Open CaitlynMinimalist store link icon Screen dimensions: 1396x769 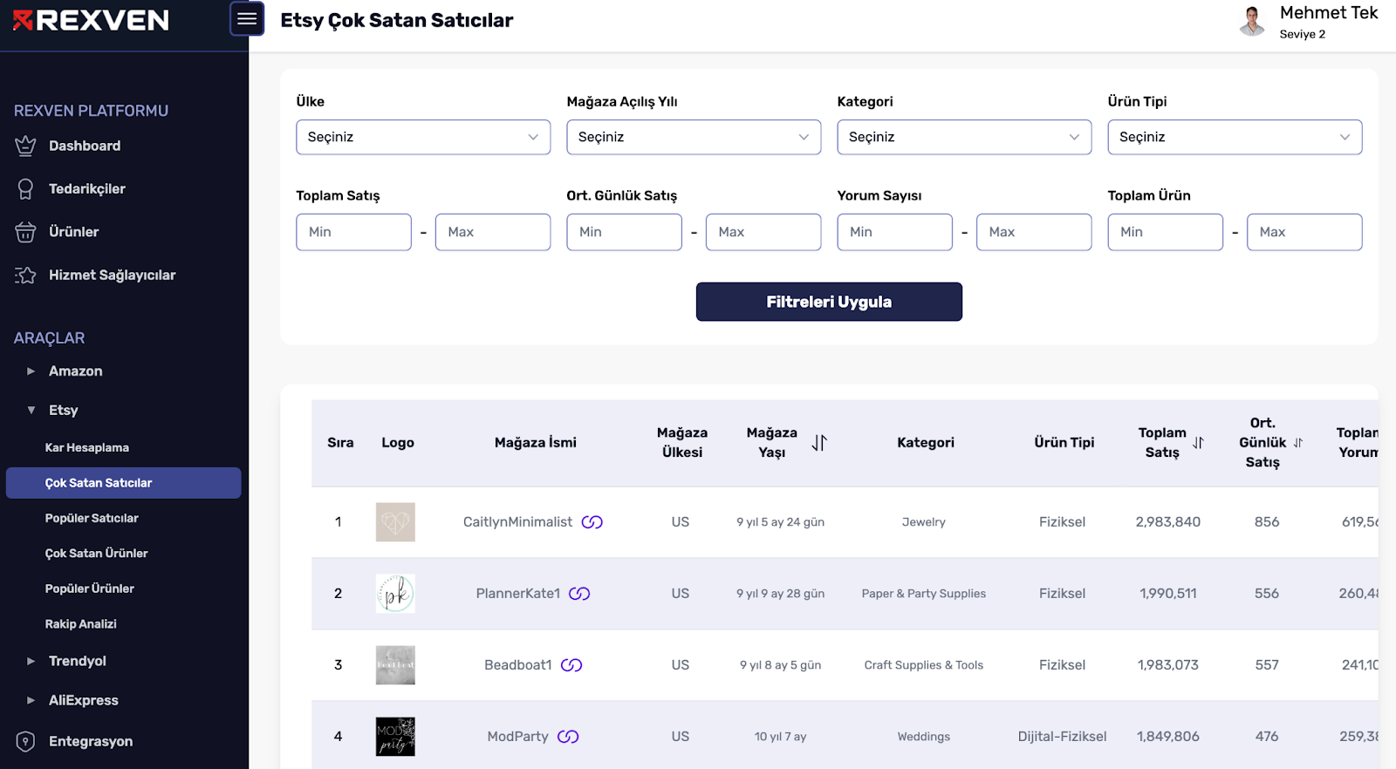pyautogui.click(x=592, y=522)
